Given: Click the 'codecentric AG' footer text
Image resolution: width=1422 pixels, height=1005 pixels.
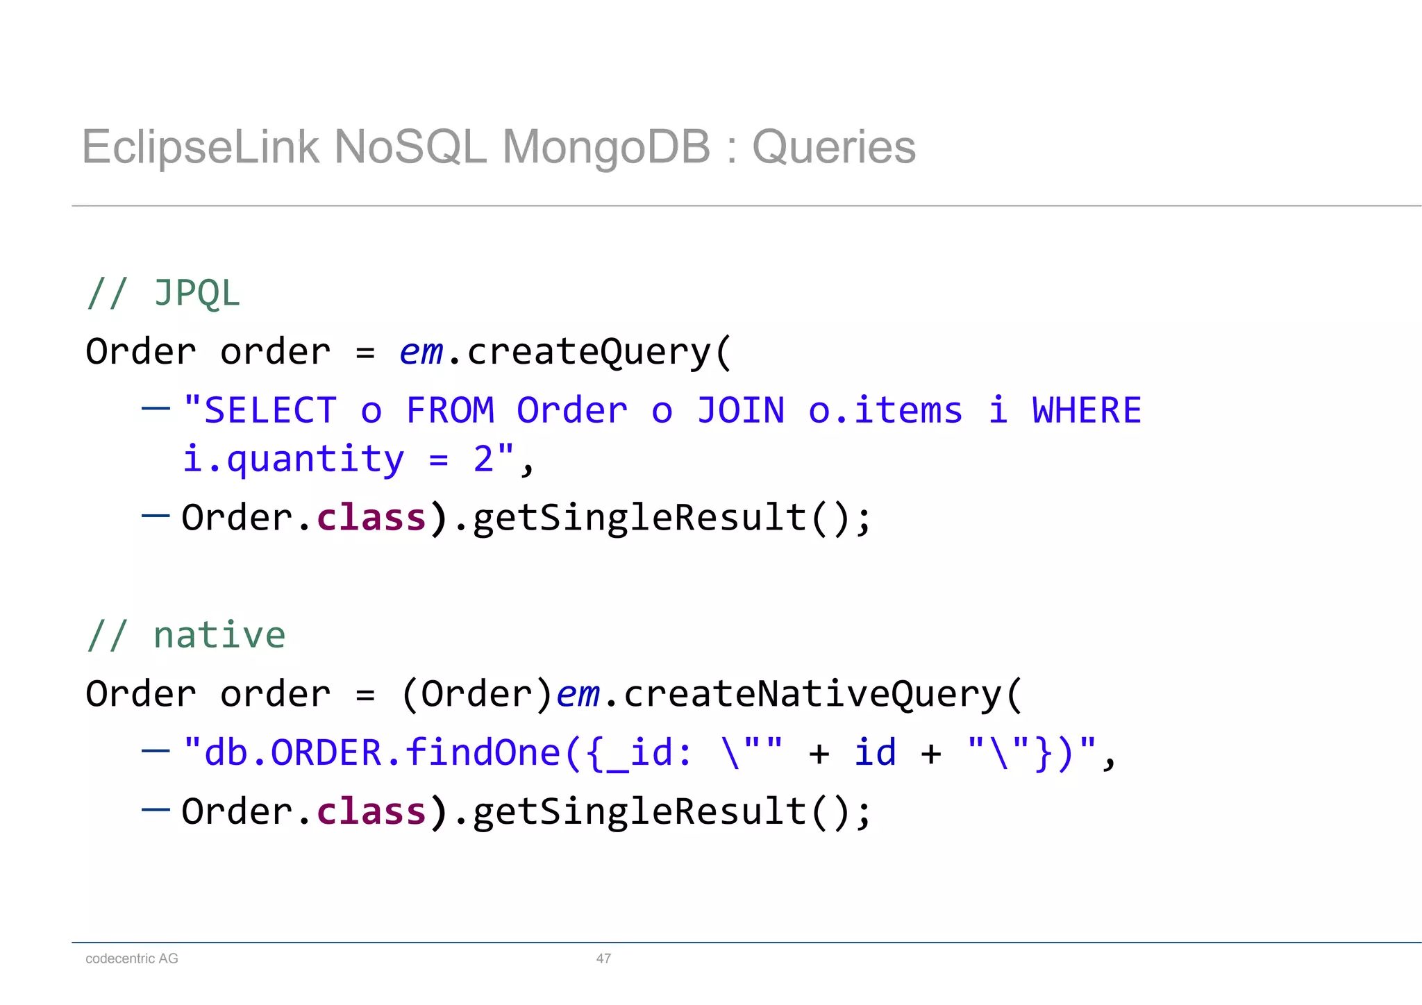Looking at the screenshot, I should 132,958.
